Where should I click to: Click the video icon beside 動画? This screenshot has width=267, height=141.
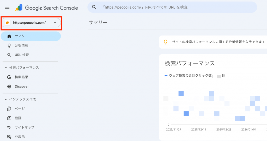pos(9,118)
